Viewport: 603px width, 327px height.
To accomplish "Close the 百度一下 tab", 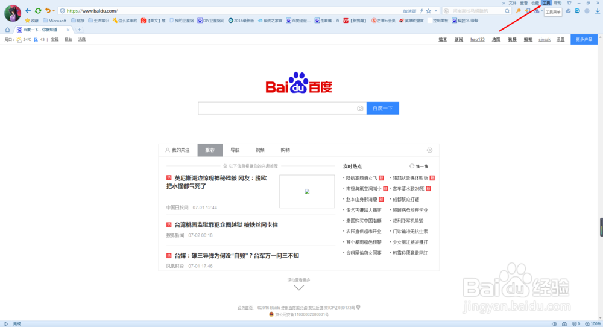I will [x=68, y=30].
